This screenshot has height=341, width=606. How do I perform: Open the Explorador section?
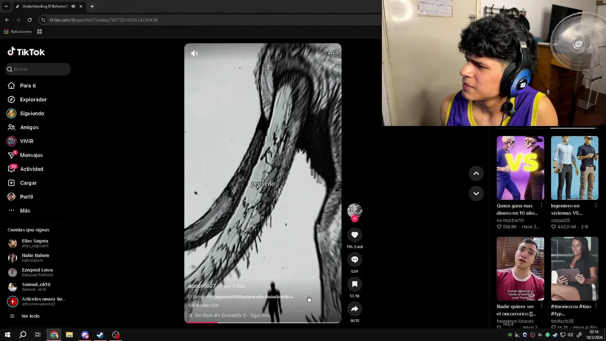pyautogui.click(x=27, y=99)
